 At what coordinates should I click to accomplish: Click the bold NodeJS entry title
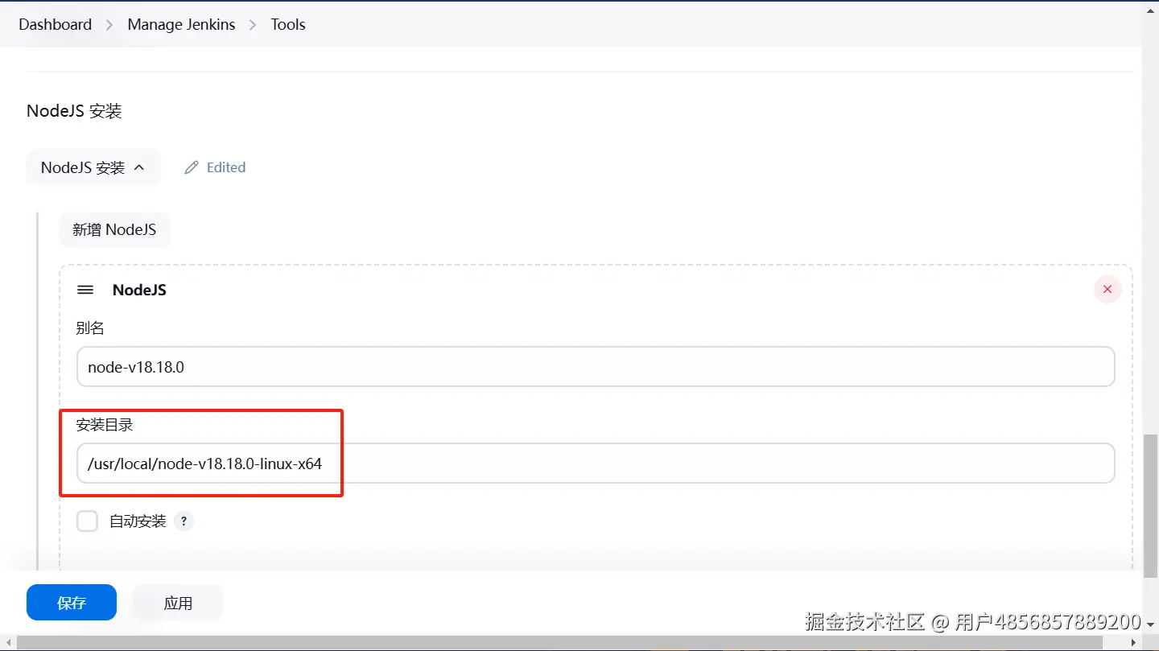pos(139,290)
